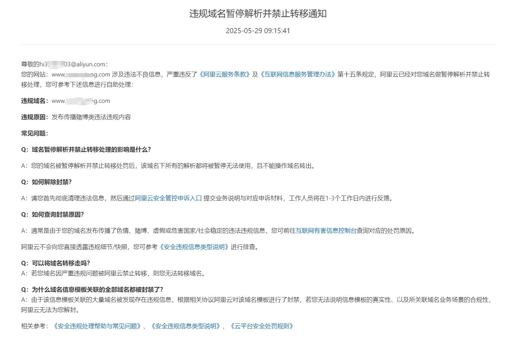Click the blurred domain after 违规域名
507x338 pixels.
tap(81, 101)
